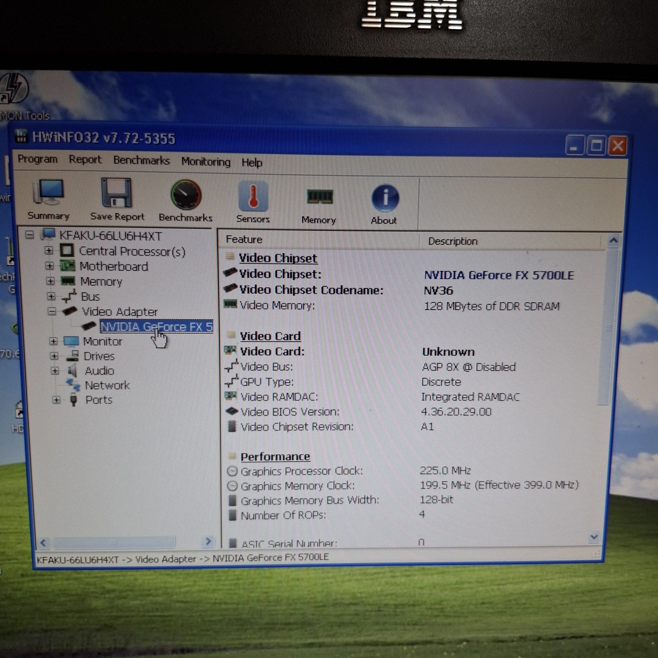Click the Drives tree icon
This screenshot has width=658, height=658.
pyautogui.click(x=72, y=356)
